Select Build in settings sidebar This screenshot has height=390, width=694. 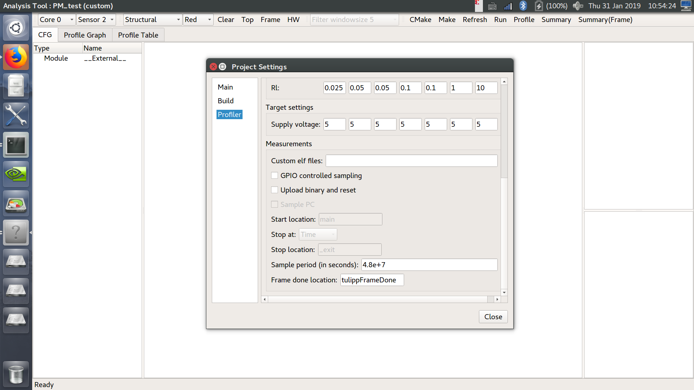(226, 101)
